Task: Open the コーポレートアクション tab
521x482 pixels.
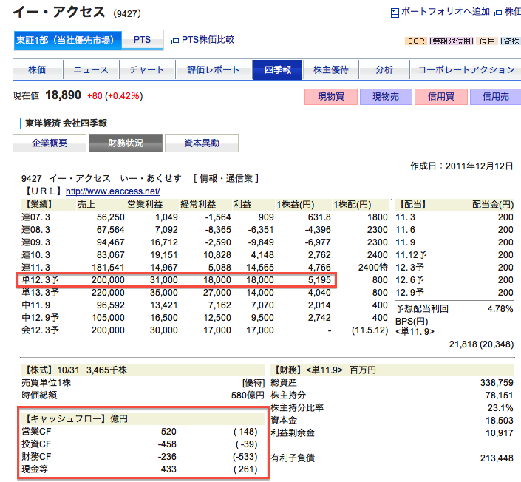Action: tap(466, 69)
